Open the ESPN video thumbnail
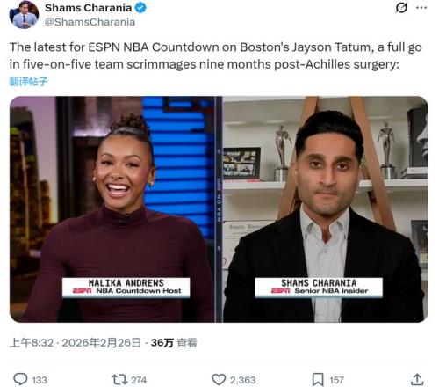The image size is (439, 387). [219, 209]
